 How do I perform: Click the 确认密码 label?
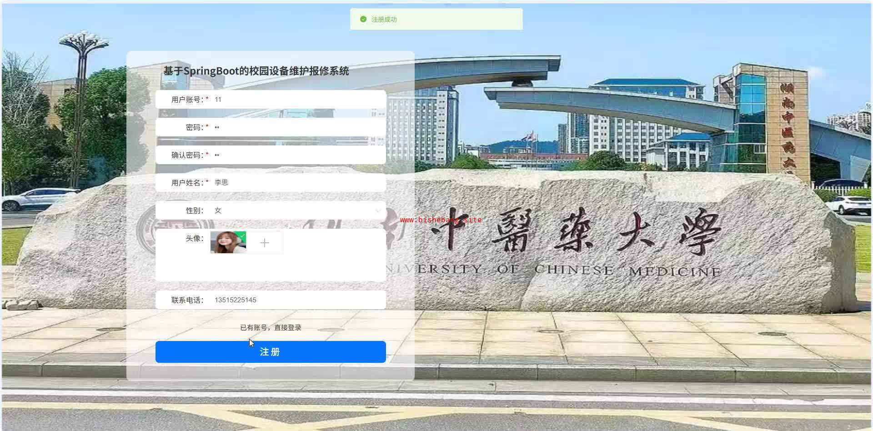(x=187, y=155)
